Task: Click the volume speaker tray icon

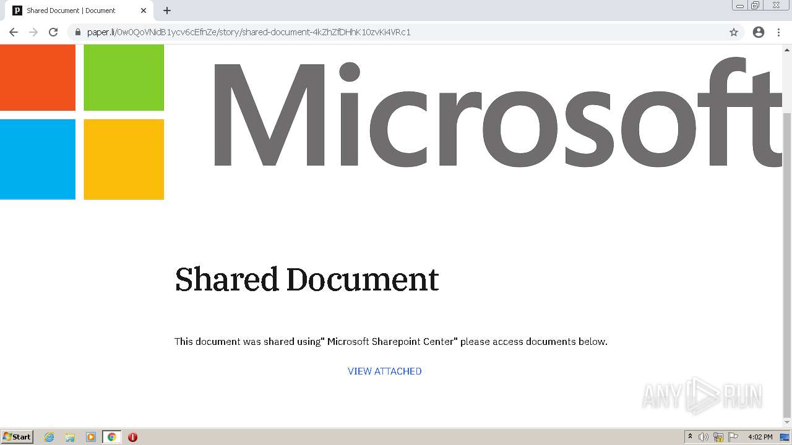Action: click(704, 437)
